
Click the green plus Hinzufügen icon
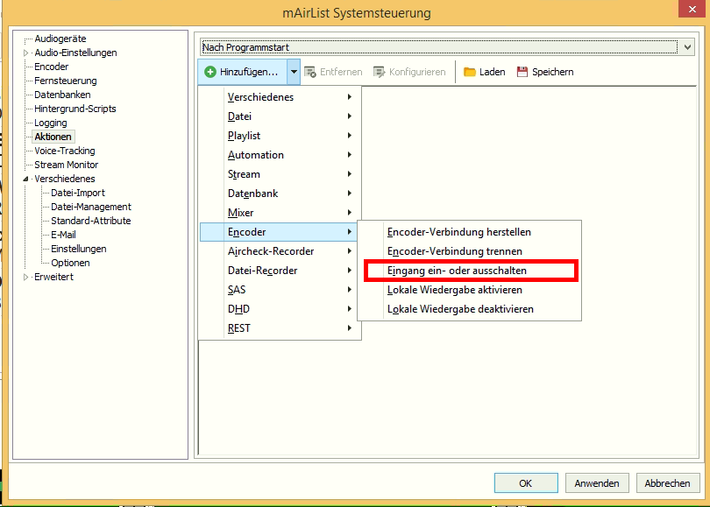pyautogui.click(x=210, y=72)
